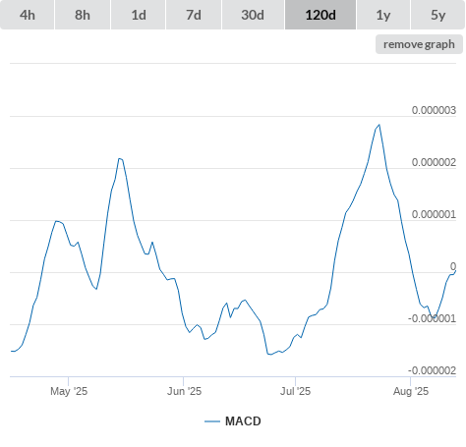This screenshot has height=447, width=466.
Task: Click the Aug '25 axis label
Action: point(411,391)
